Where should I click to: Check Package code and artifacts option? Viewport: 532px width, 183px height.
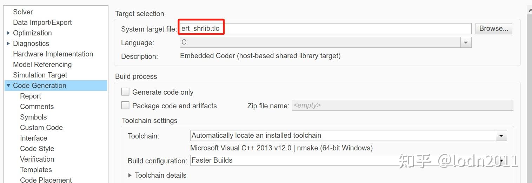[125, 106]
